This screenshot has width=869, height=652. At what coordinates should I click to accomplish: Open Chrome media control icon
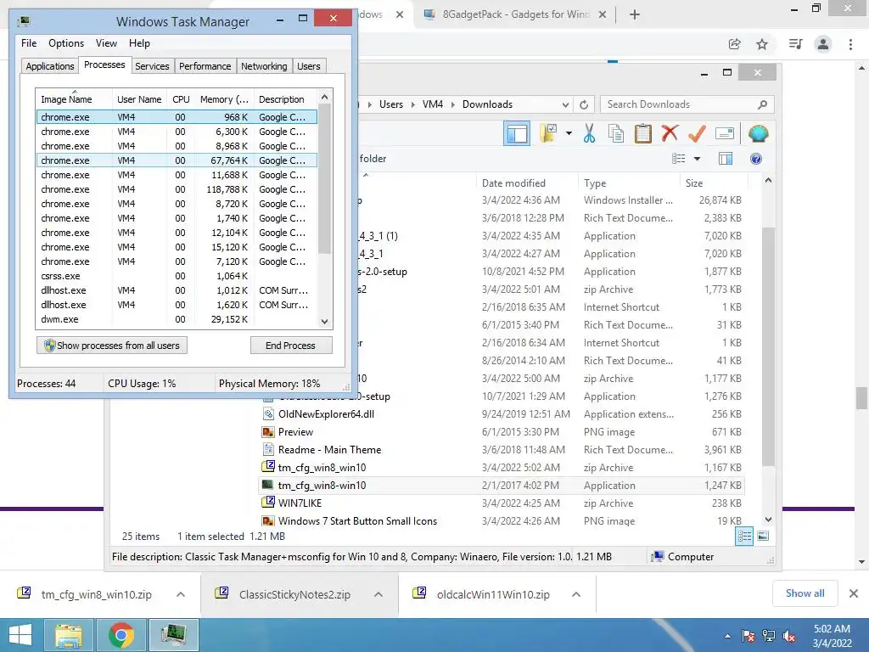pos(795,44)
